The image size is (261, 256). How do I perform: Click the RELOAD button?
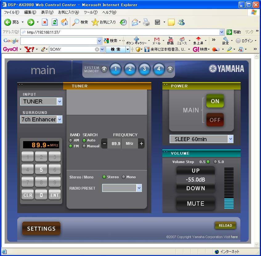pos(225,225)
